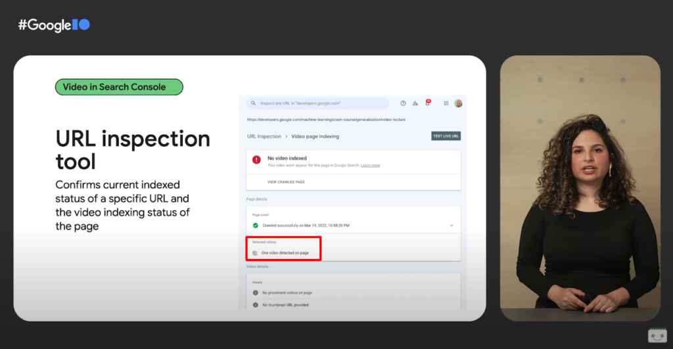Click the help question mark icon
This screenshot has height=349, width=673.
pyautogui.click(x=403, y=103)
